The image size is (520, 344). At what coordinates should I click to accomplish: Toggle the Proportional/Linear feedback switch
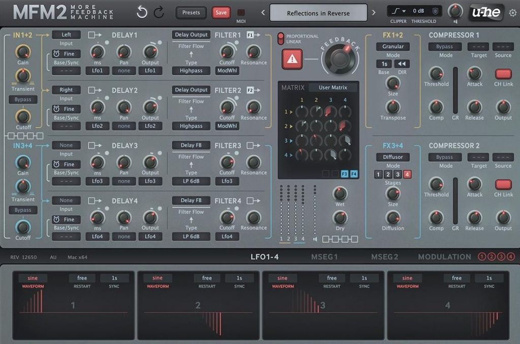(280, 39)
